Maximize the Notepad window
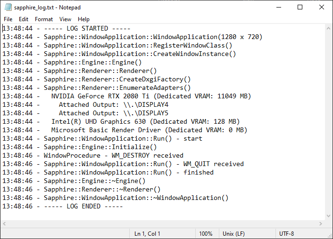The width and height of the screenshot is (333, 239). tap(300, 8)
